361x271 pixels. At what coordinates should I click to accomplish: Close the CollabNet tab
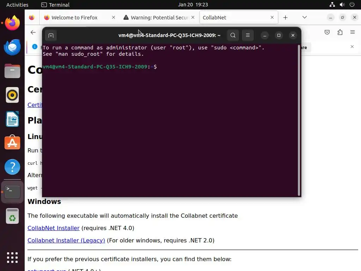point(272,18)
